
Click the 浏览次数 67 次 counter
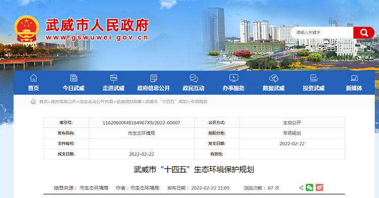(262, 188)
